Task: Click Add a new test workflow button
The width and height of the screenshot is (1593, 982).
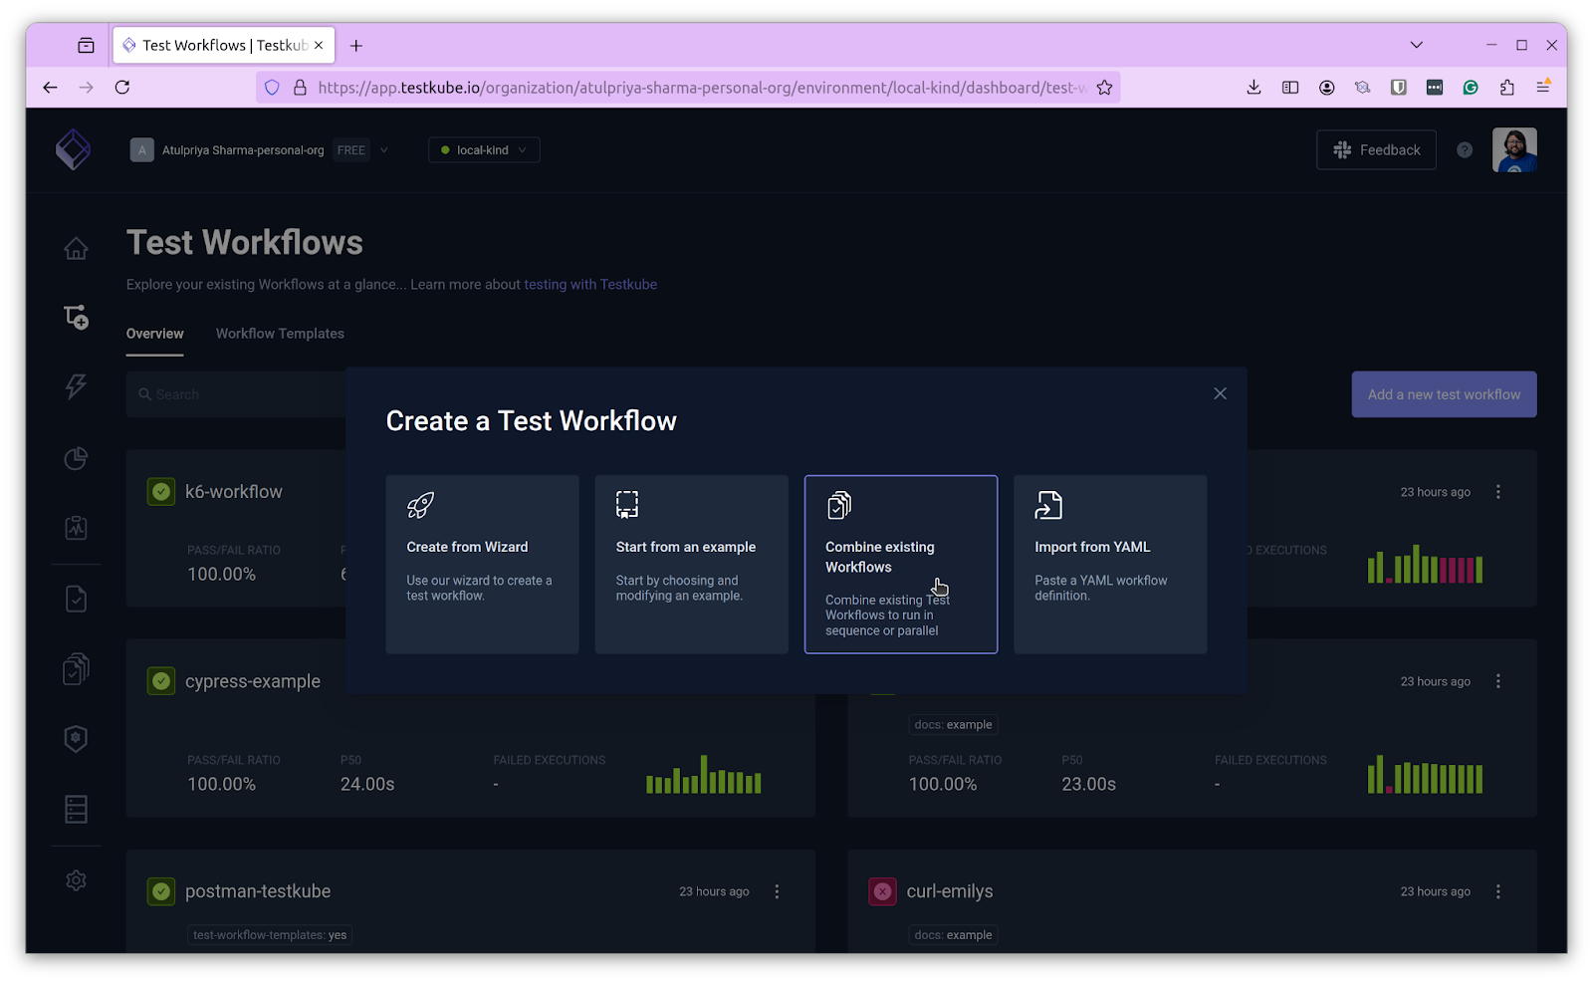Action: (1444, 394)
